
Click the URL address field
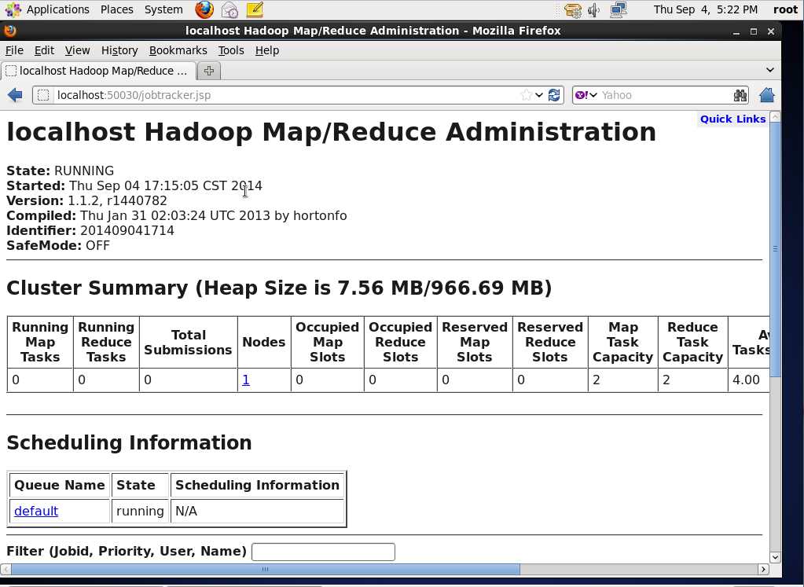[286, 95]
